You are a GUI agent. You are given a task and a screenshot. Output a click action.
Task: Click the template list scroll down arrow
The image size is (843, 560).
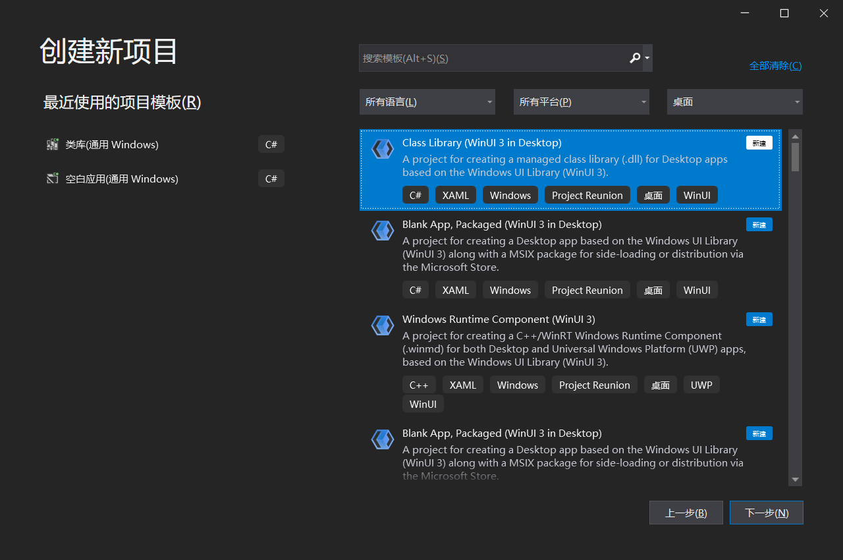(x=795, y=480)
